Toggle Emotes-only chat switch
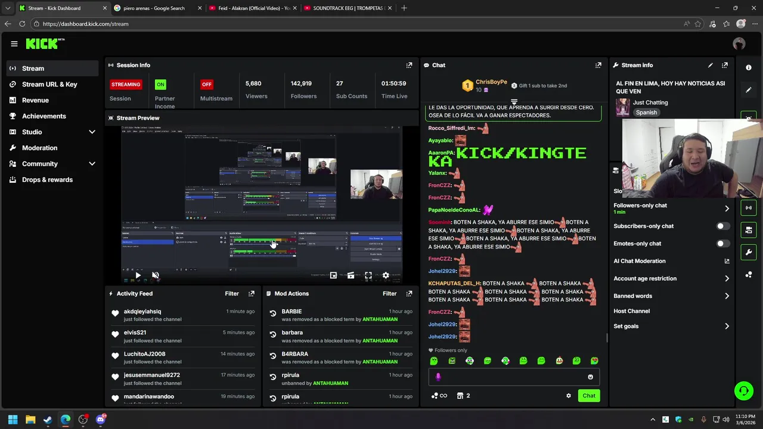Screen dimensions: 763x429 [722, 244]
